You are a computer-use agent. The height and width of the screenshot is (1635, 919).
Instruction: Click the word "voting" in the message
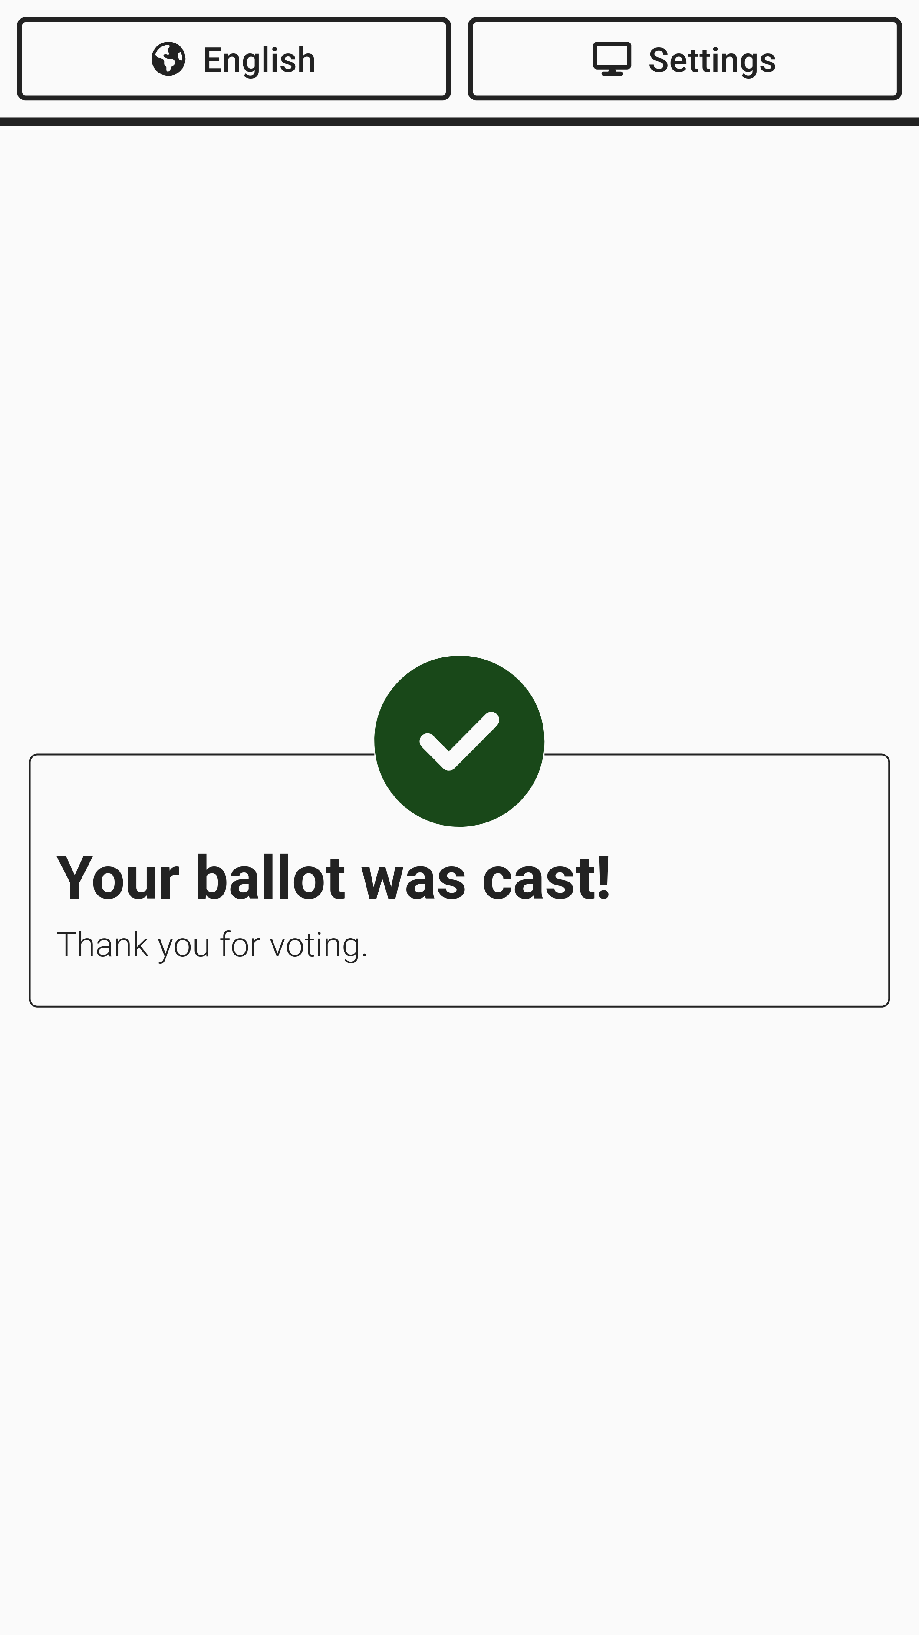tap(315, 945)
